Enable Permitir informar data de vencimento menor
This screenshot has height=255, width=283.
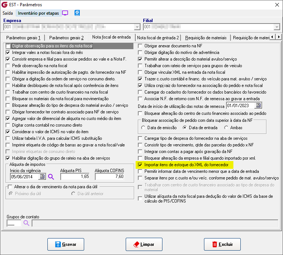140,171
